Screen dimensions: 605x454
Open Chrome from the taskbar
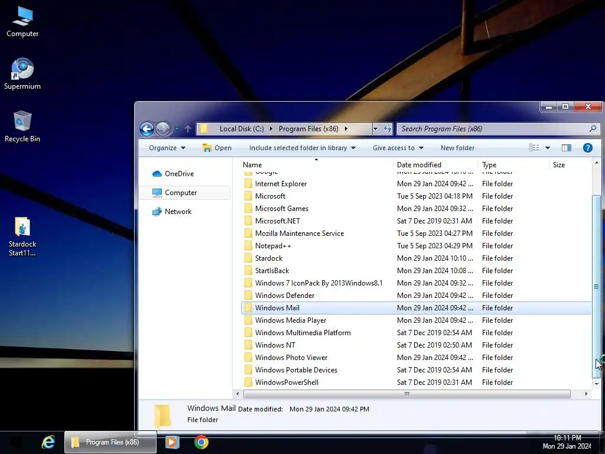201,442
